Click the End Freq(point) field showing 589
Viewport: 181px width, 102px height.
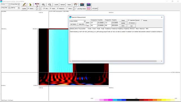point(108,25)
